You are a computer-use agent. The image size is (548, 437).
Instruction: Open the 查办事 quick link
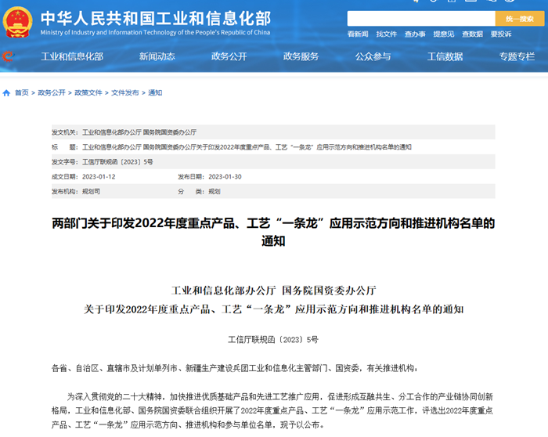415,34
